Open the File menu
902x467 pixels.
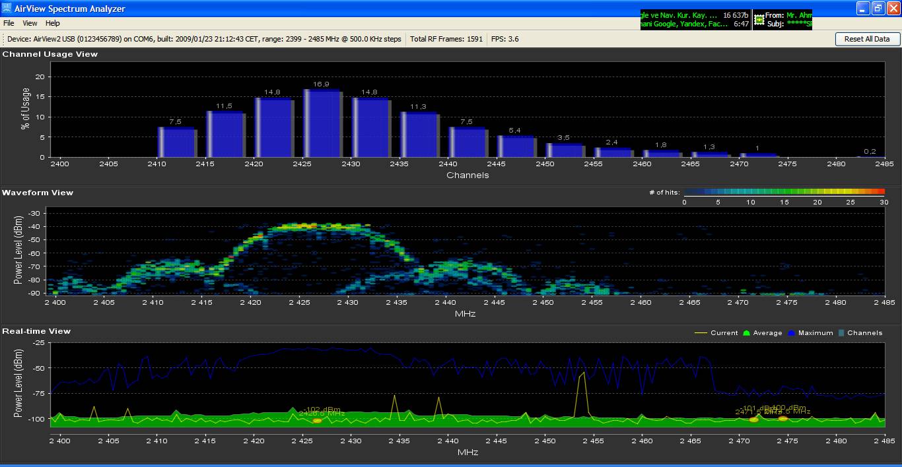9,23
